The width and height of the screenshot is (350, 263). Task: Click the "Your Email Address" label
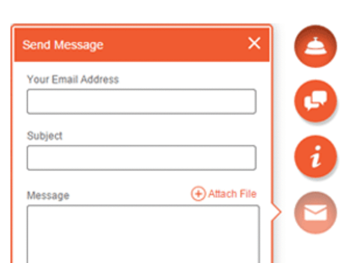(73, 79)
